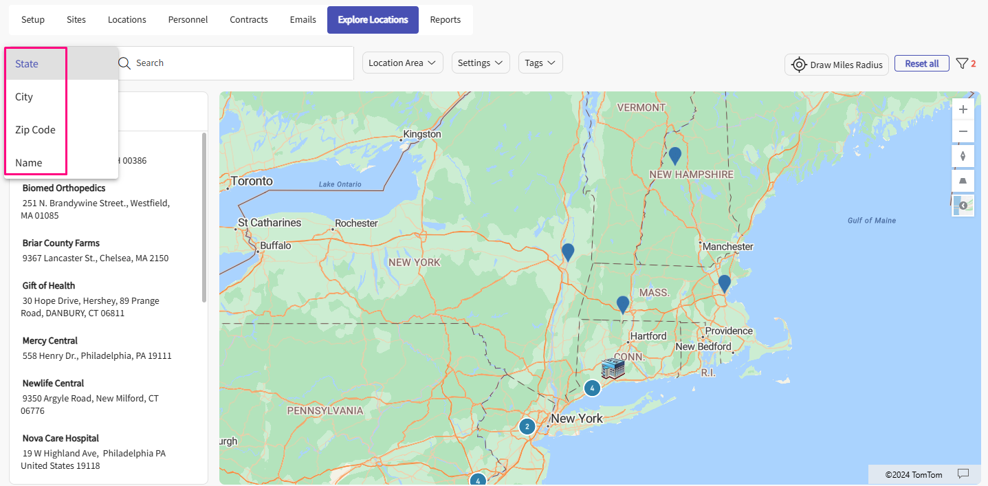Viewport: 988px width, 486px height.
Task: Expand the Location Area dropdown
Action: (x=402, y=63)
